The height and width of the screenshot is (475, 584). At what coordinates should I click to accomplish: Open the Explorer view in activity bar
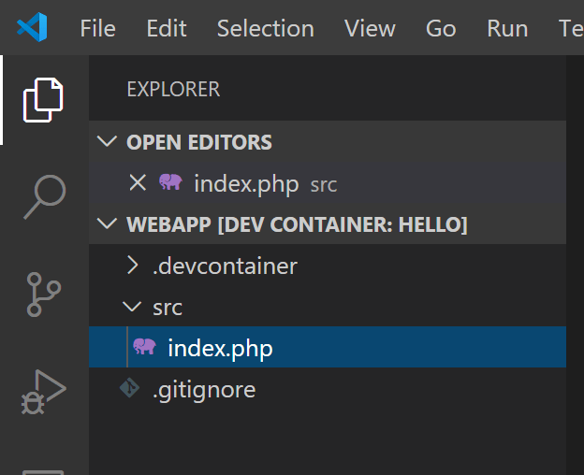pos(43,100)
